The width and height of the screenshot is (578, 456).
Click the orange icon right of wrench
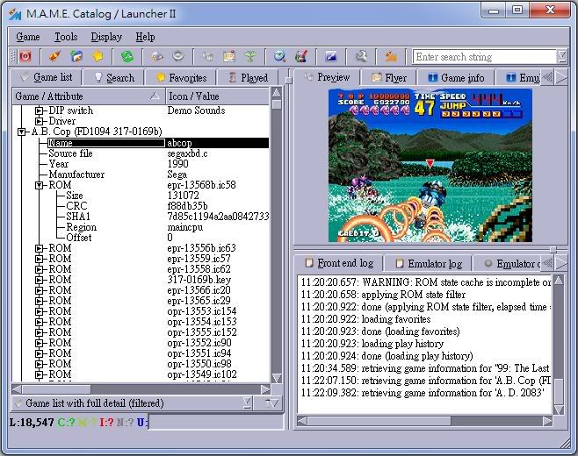coord(390,57)
